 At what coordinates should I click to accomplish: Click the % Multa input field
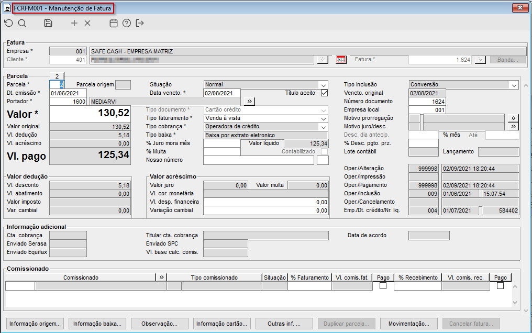(222, 152)
